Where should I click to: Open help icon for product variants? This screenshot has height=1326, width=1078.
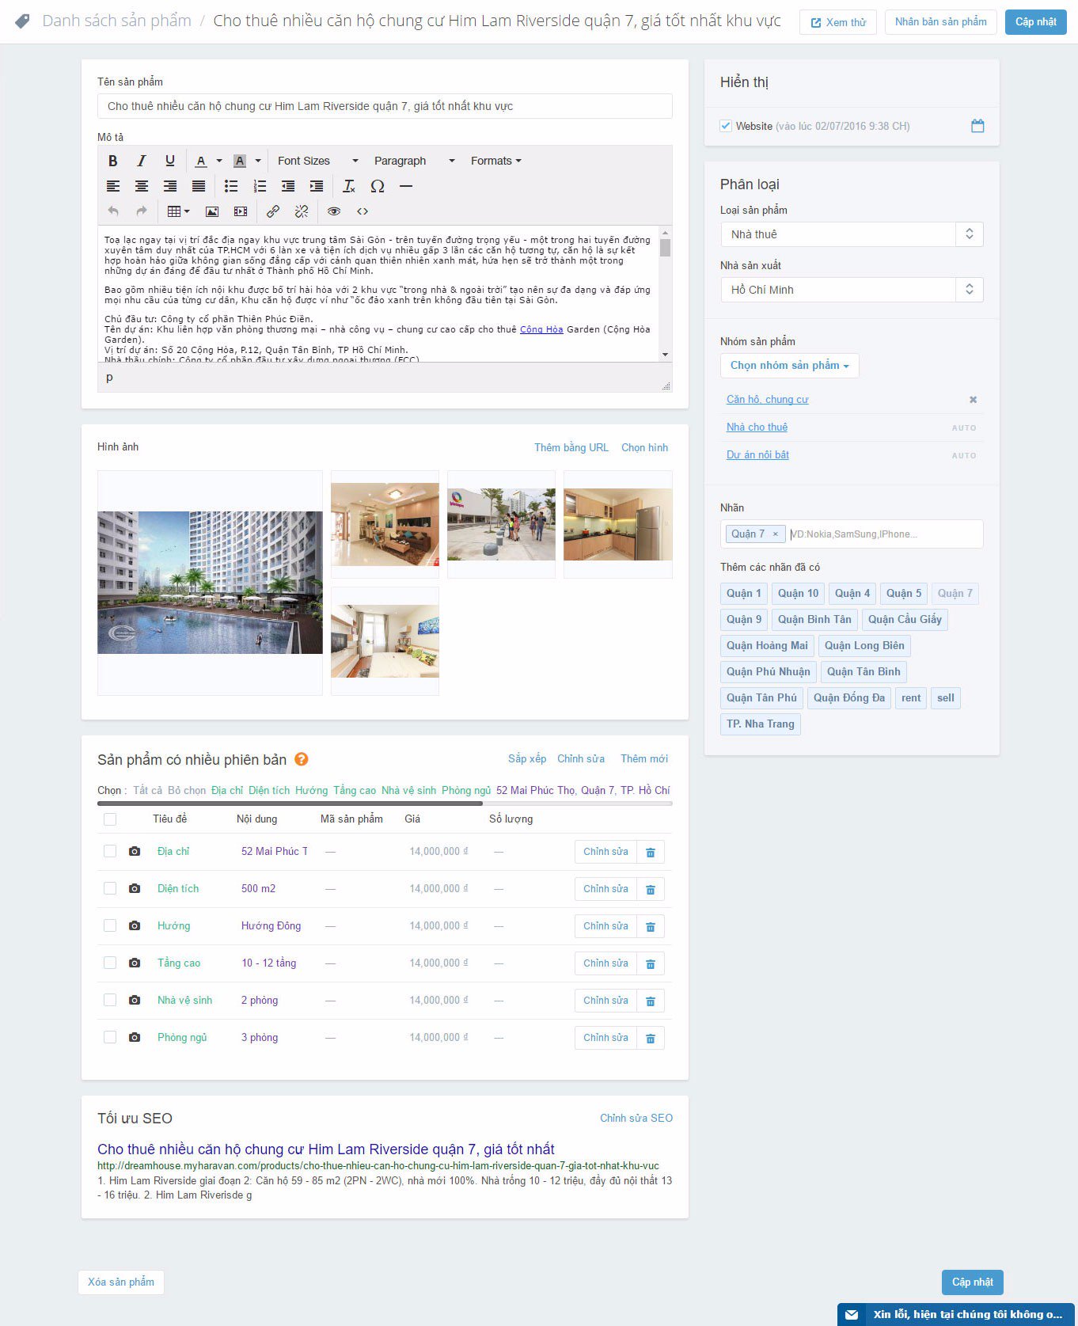tap(302, 759)
